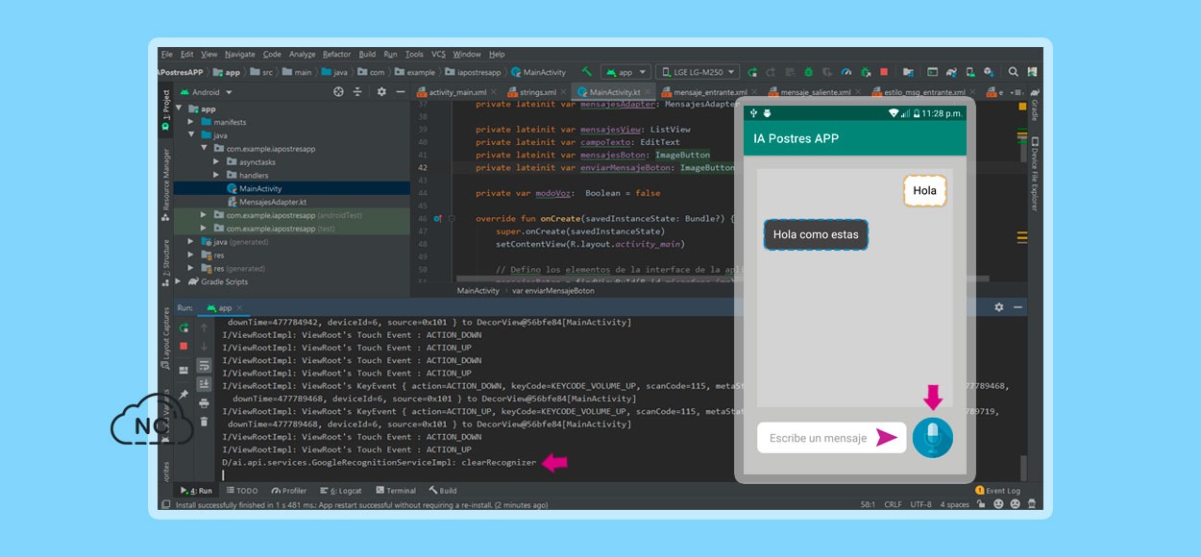This screenshot has width=1201, height=557.
Task: Open the Build menu
Action: (x=367, y=55)
